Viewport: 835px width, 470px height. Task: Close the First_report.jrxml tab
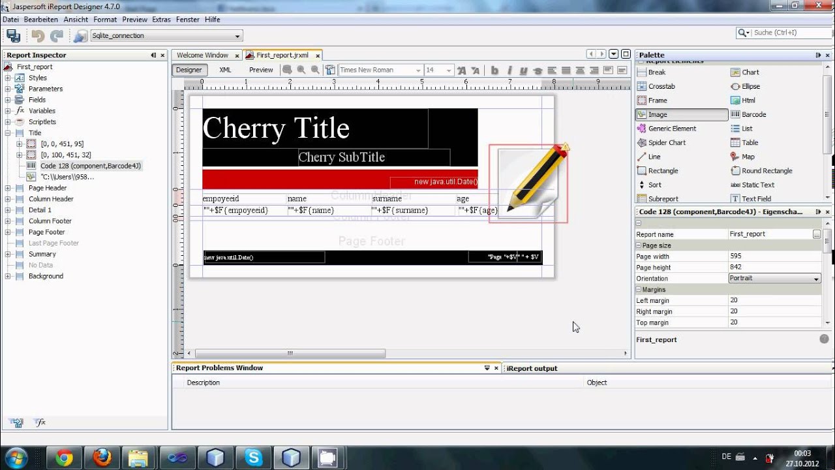point(317,56)
